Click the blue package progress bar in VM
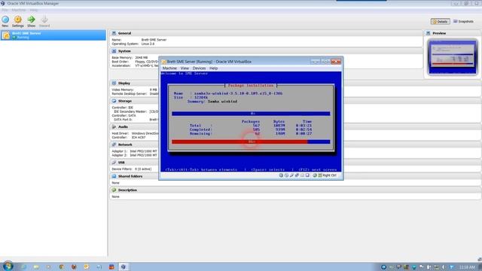Image resolution: width=482 pixels, height=271 pixels. click(251, 114)
